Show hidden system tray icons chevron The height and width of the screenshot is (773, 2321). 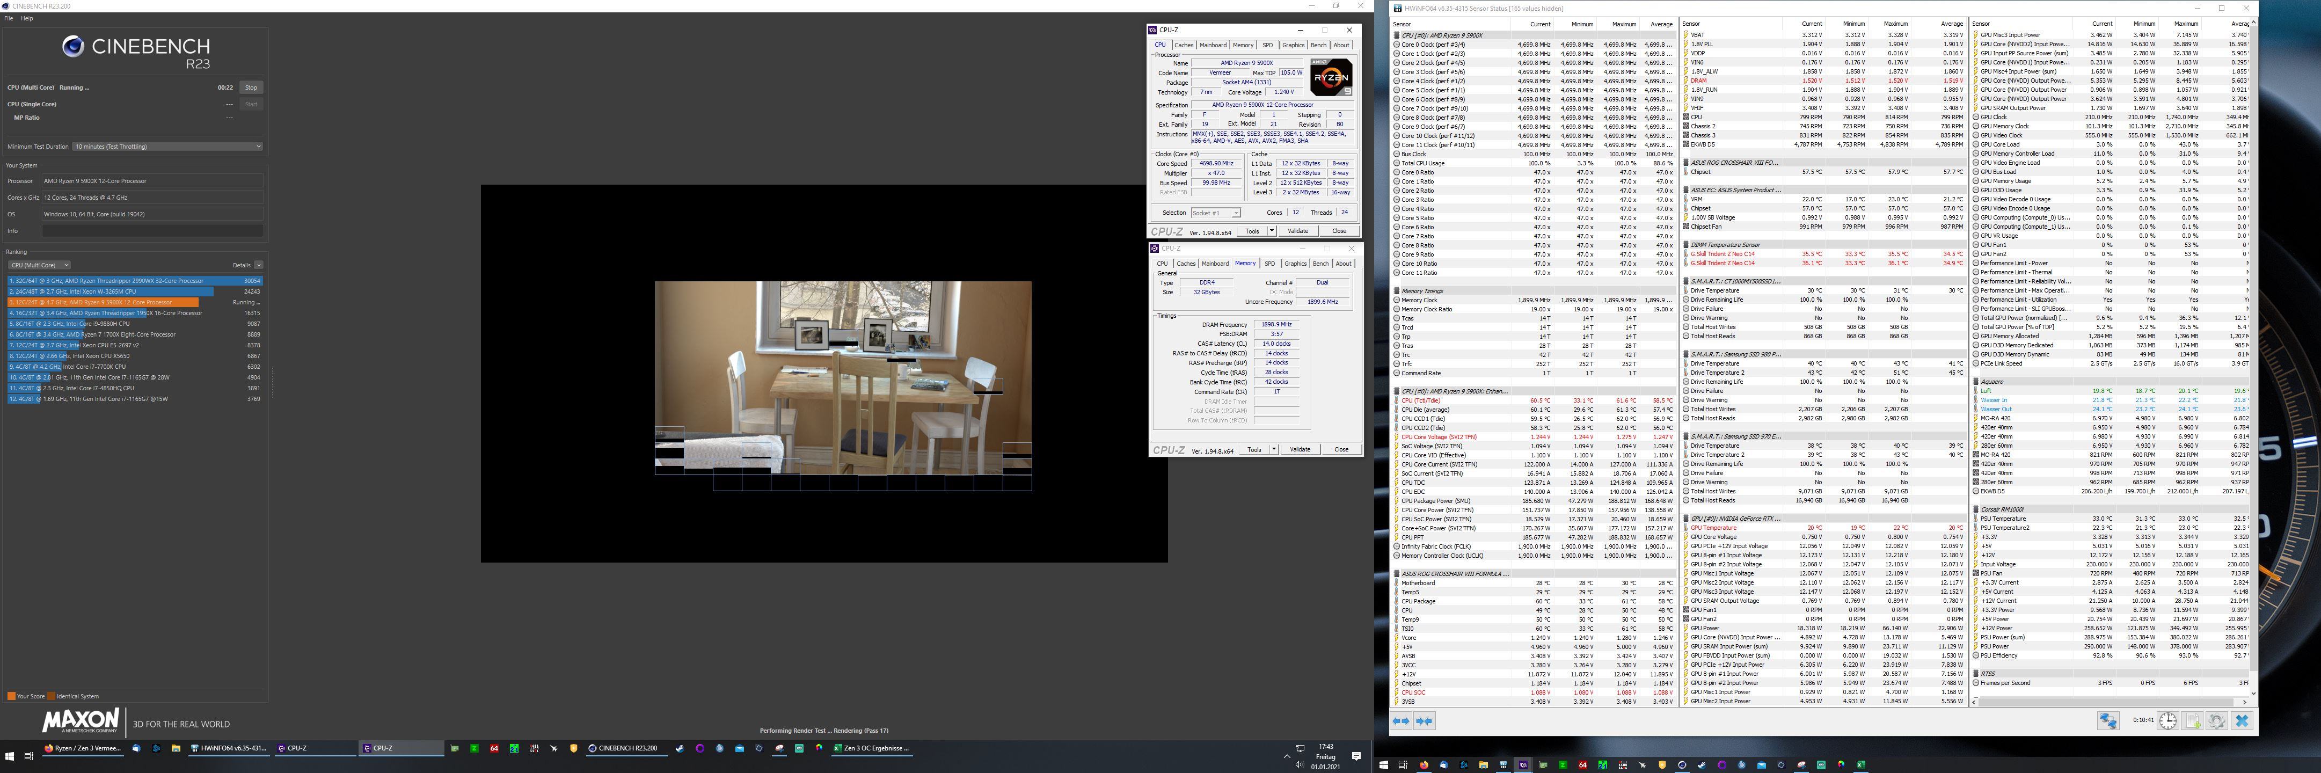tap(1287, 756)
